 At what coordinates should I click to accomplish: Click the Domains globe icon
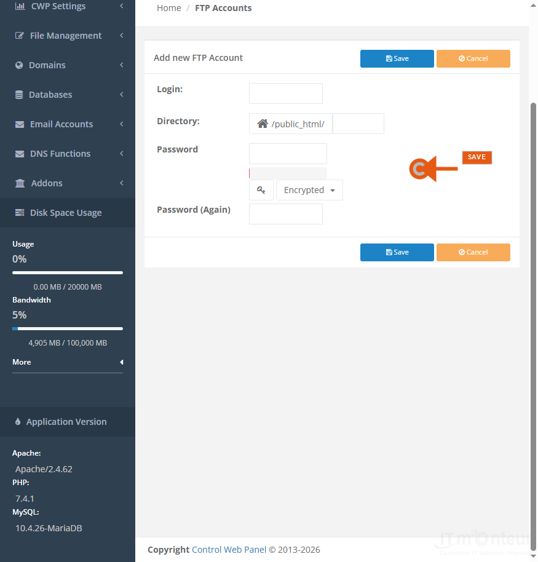point(19,65)
